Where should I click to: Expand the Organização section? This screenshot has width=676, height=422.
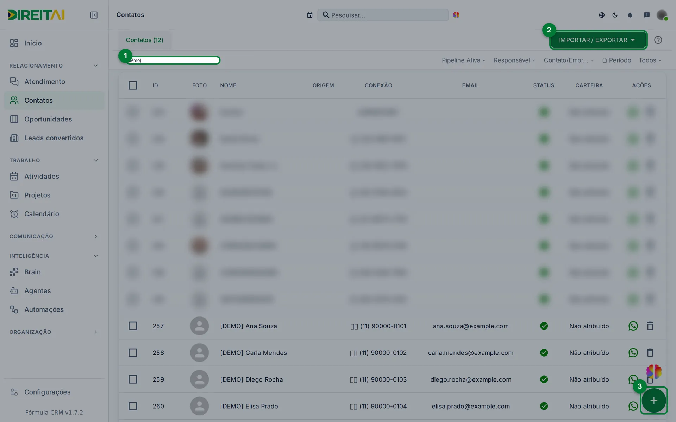[x=54, y=332]
